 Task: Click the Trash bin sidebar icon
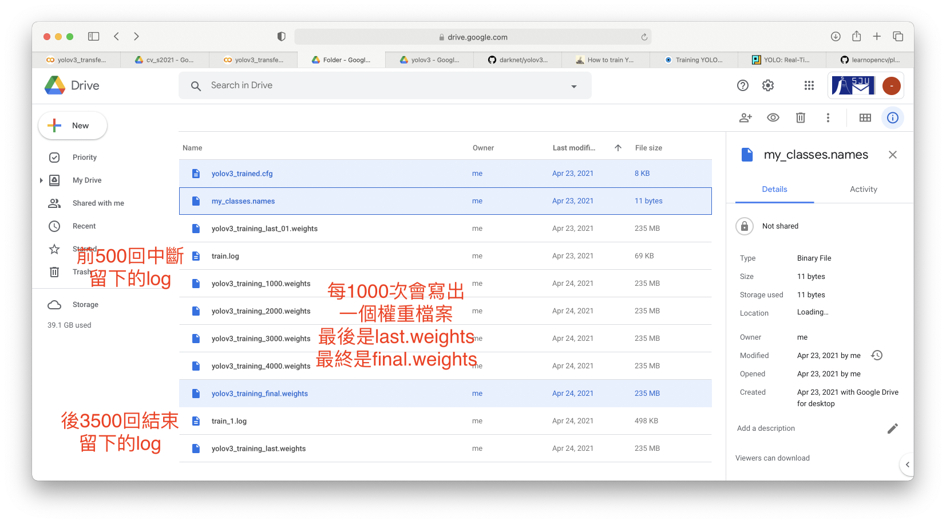54,272
